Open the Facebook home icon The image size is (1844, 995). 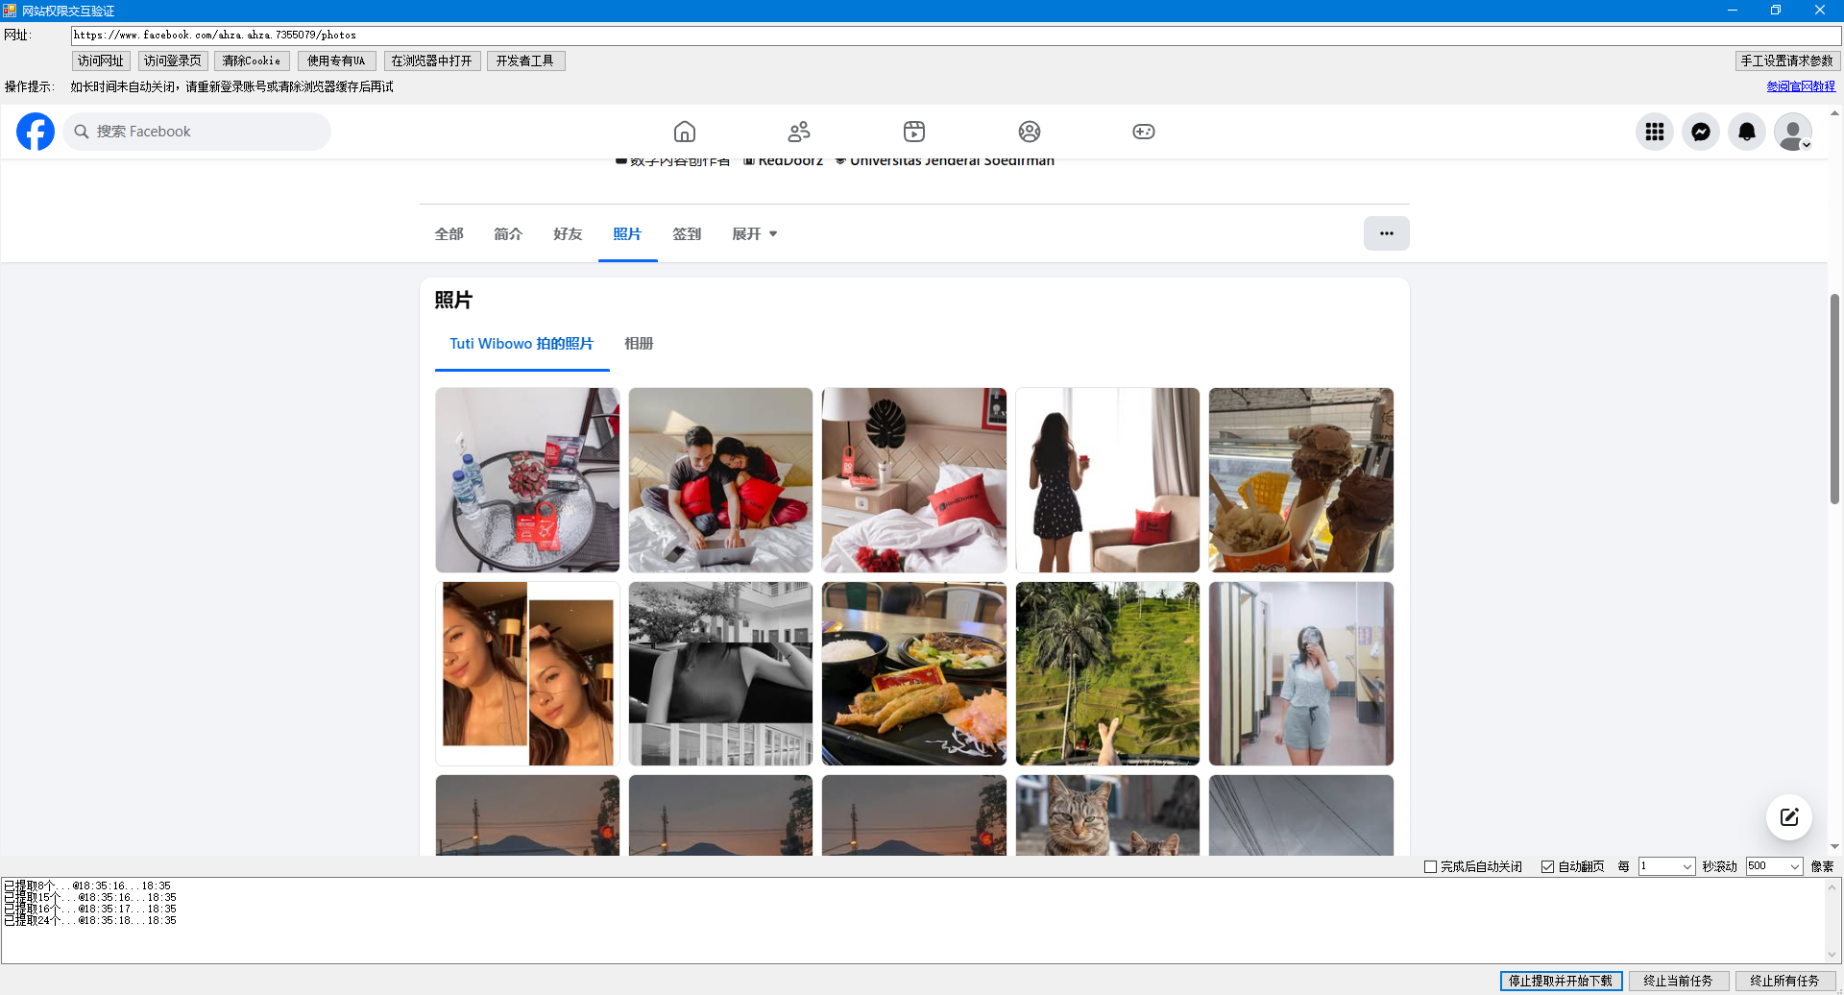684,132
